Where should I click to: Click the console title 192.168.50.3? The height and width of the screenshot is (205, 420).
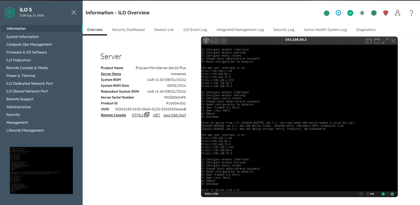296,39
